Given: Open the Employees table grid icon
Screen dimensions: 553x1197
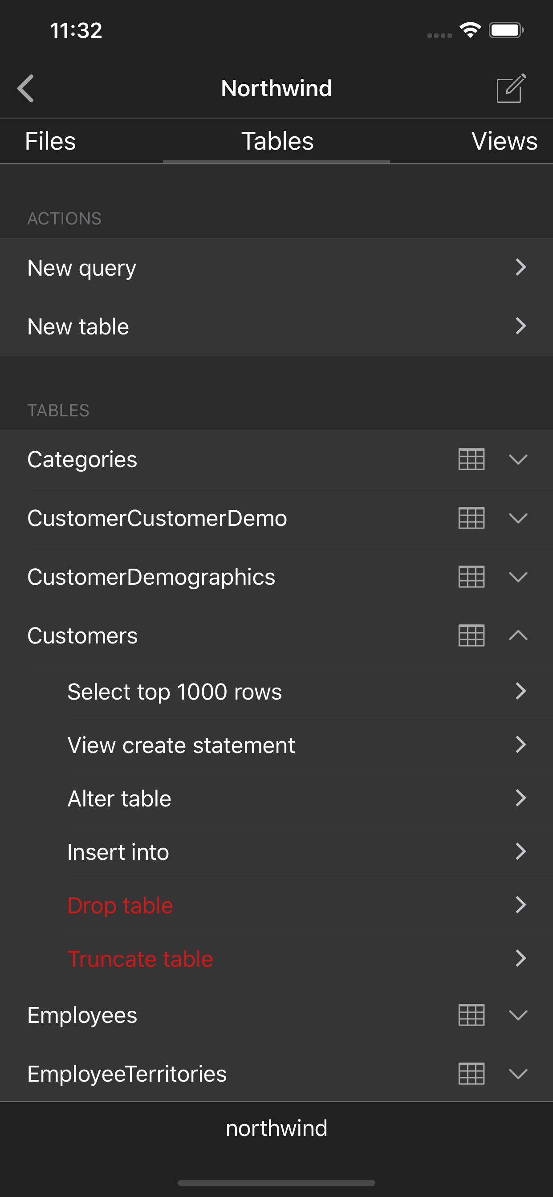Looking at the screenshot, I should click(471, 1015).
